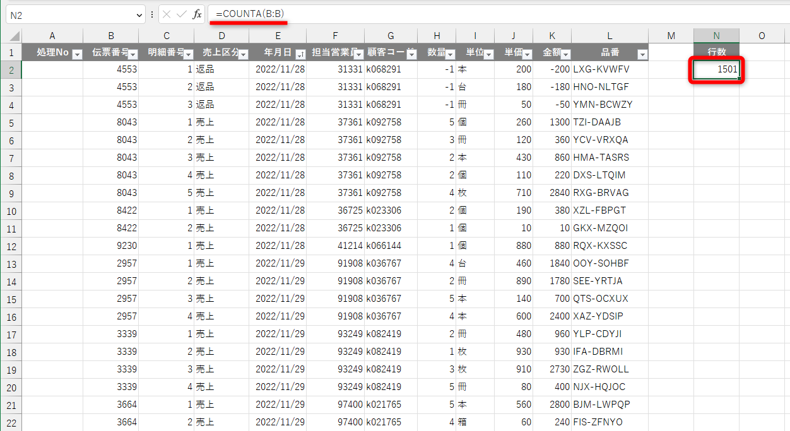Click the 行数 header cell in N1

tap(716, 52)
